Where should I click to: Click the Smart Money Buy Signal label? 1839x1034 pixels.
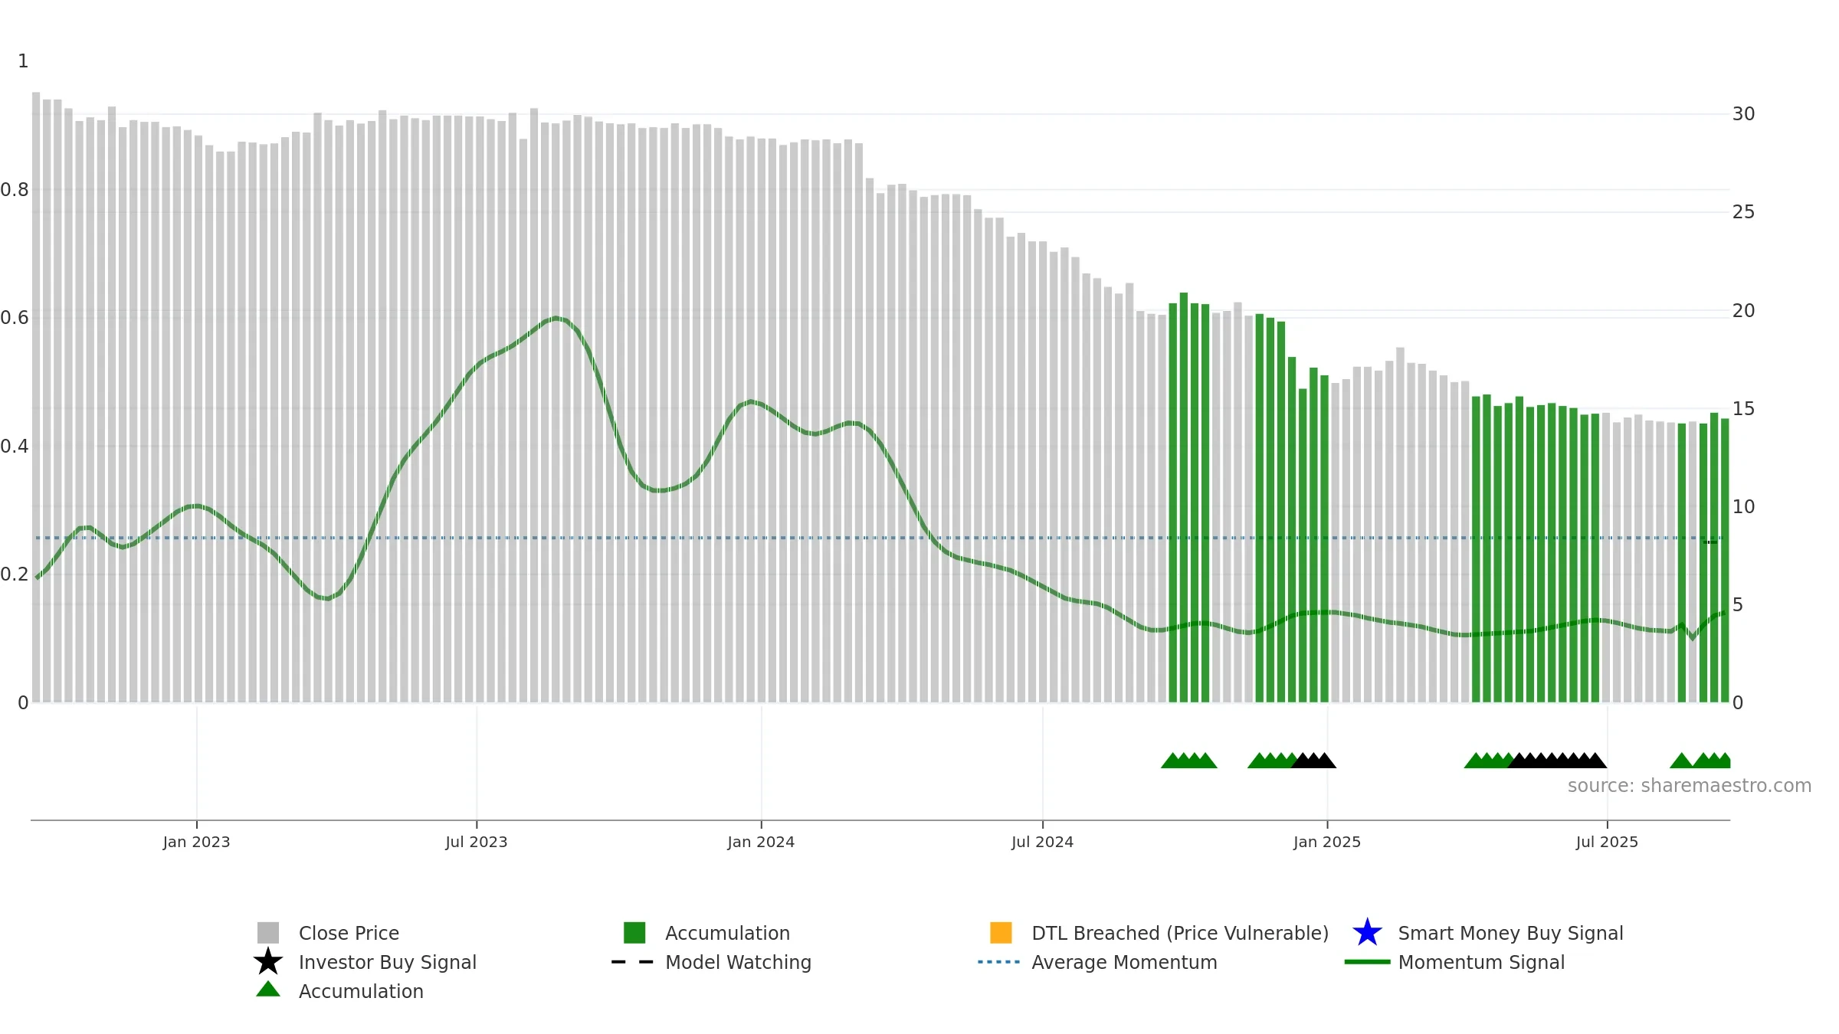tap(1510, 933)
